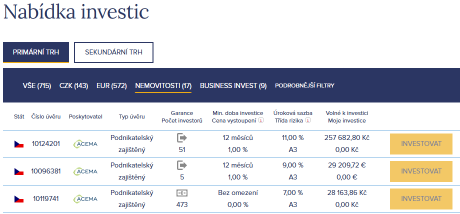Click the ACEMA logo for loan 10119741

coord(85,198)
